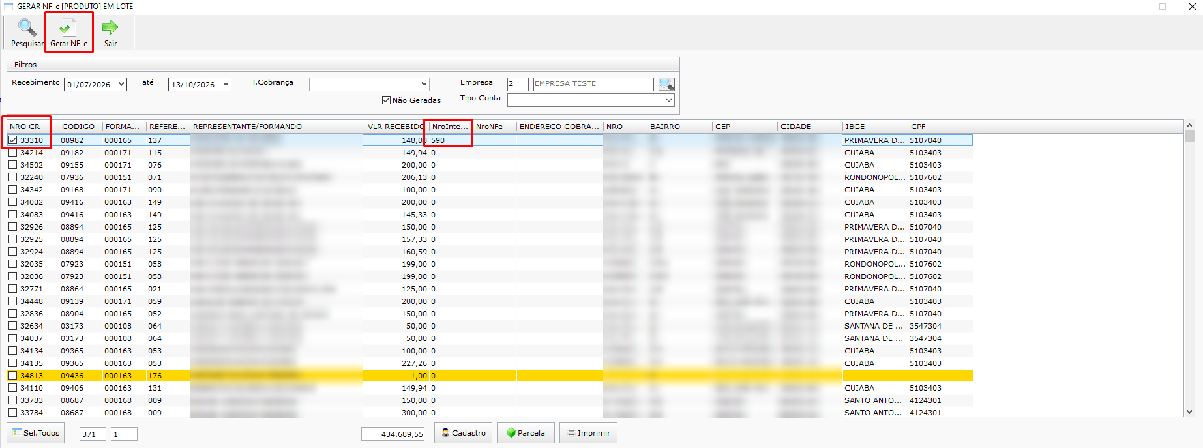Click the total value field 434.689,55

393,434
